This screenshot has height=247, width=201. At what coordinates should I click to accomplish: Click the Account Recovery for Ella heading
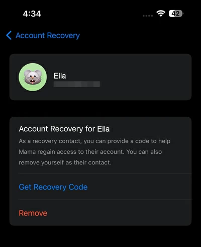point(64,129)
